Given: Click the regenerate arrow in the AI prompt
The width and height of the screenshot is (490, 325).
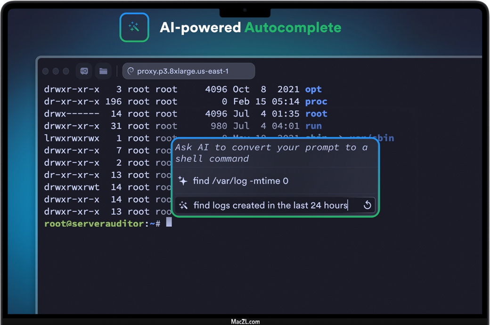Looking at the screenshot, I should [367, 205].
